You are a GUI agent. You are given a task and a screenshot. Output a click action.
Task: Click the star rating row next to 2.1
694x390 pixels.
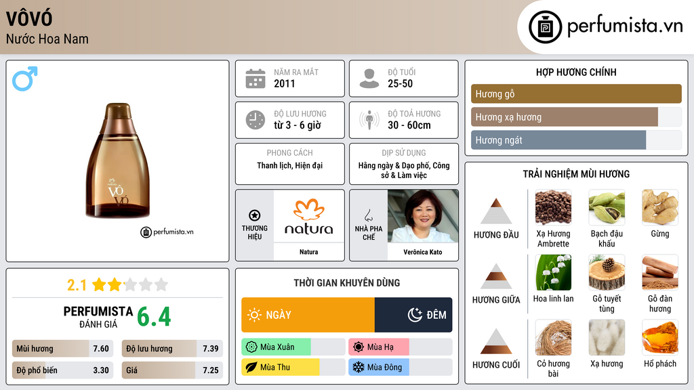(x=130, y=284)
